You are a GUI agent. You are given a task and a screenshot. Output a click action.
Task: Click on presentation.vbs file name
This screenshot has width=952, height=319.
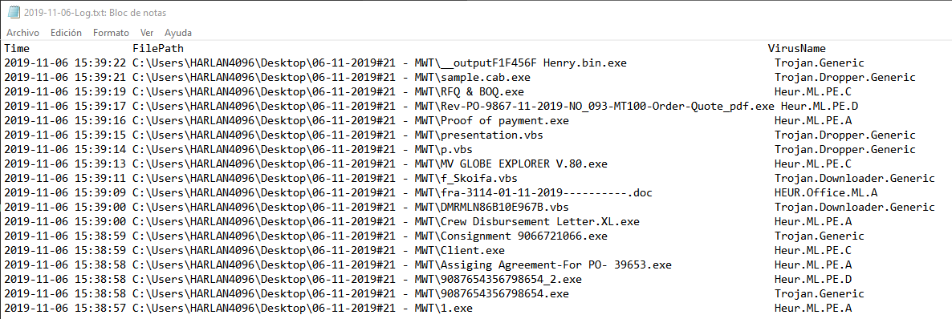492,135
